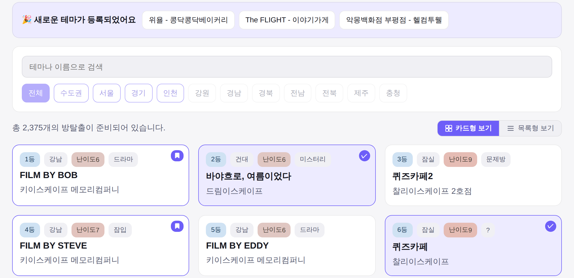
Task: Select the 전체 region filter
Action: pyautogui.click(x=36, y=93)
